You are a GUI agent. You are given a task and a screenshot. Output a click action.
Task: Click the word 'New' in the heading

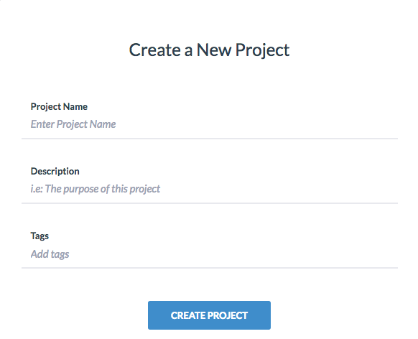214,50
